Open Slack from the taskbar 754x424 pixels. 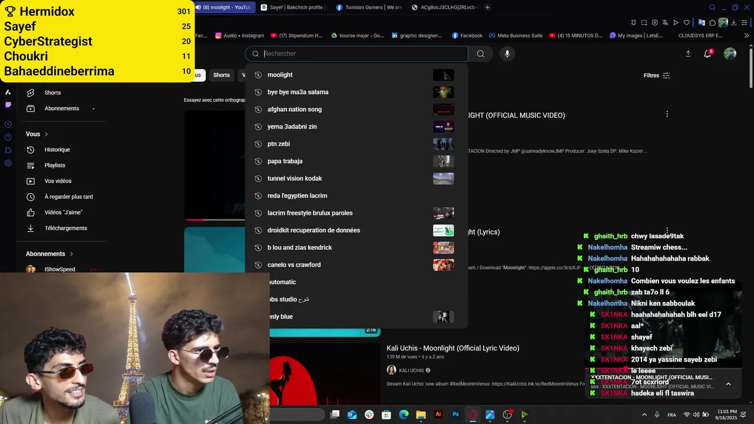(369, 415)
